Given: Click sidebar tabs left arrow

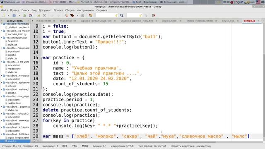Looking at the screenshot, I should (2, 21).
